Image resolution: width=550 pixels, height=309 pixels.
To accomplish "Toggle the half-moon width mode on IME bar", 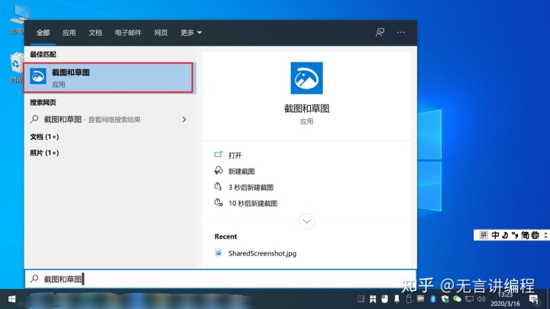I will click(505, 235).
